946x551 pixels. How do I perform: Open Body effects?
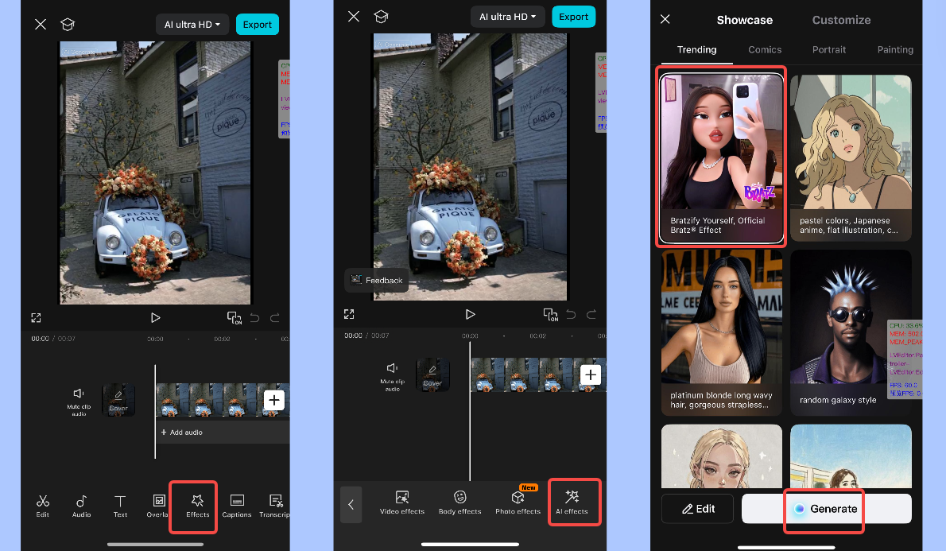[459, 502]
